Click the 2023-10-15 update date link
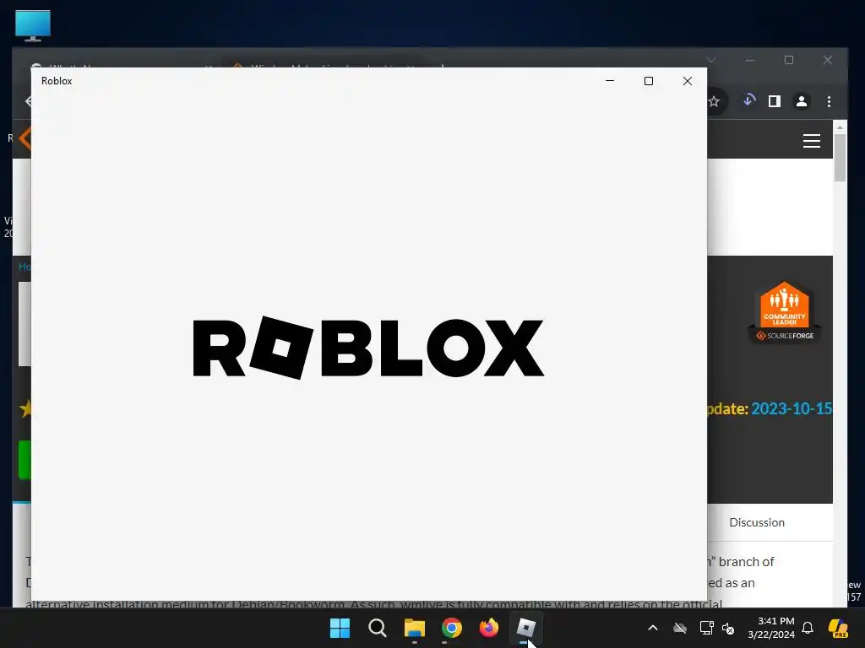Viewport: 865px width, 648px height. (x=791, y=408)
